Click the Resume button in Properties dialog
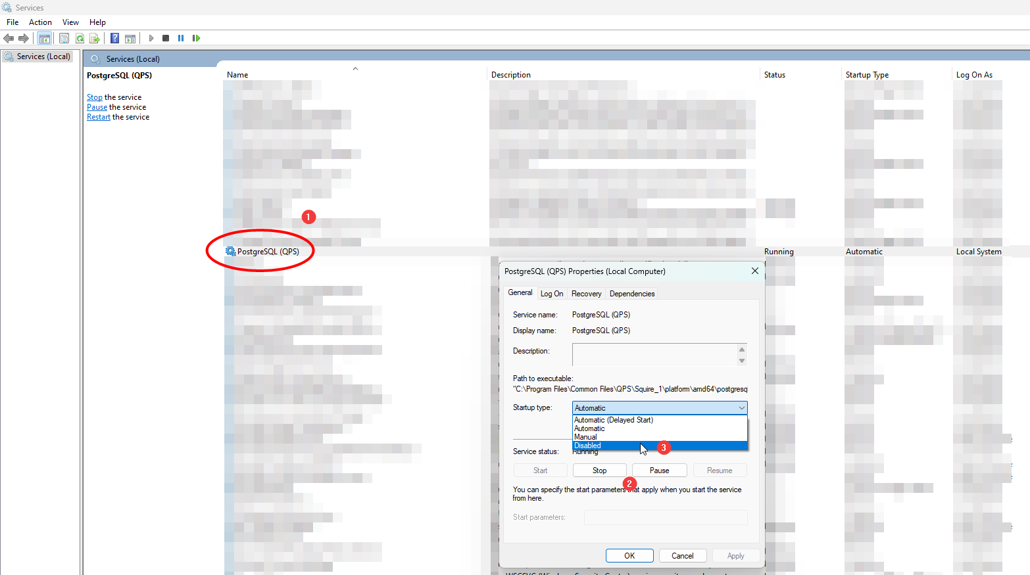The height and width of the screenshot is (575, 1030). (720, 471)
